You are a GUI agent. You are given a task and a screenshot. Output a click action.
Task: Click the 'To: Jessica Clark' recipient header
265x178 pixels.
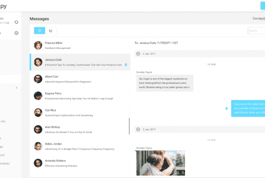pos(156,43)
